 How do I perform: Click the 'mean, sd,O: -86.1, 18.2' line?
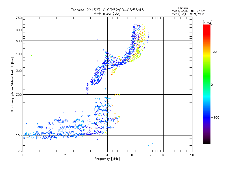(188, 11)
